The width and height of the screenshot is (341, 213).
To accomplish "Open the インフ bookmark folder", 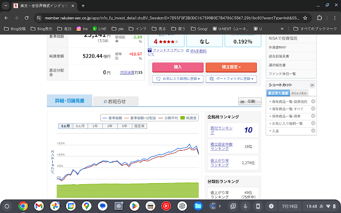I will (137, 29).
